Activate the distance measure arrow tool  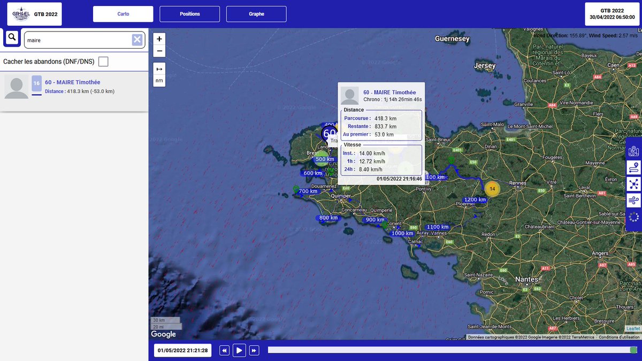(x=159, y=69)
